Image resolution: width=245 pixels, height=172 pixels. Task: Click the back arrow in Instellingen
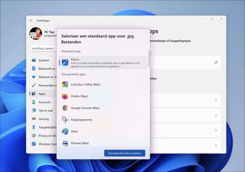[31, 20]
